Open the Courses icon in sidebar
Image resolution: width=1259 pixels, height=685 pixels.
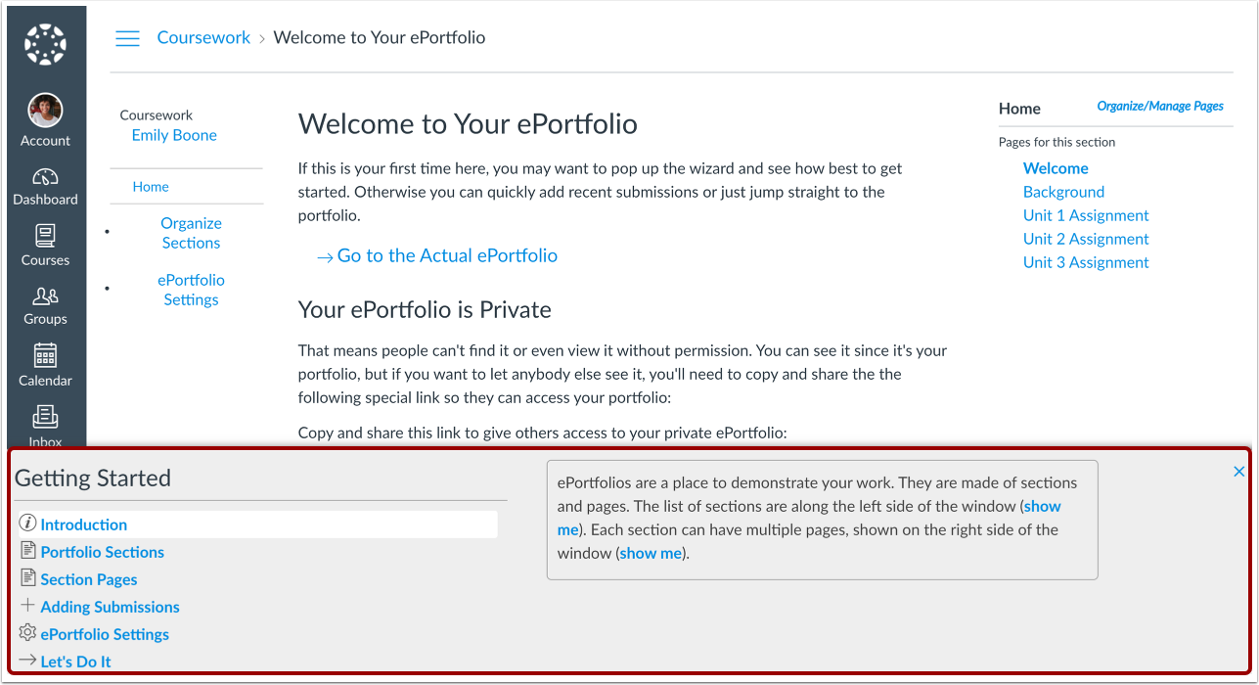click(45, 234)
